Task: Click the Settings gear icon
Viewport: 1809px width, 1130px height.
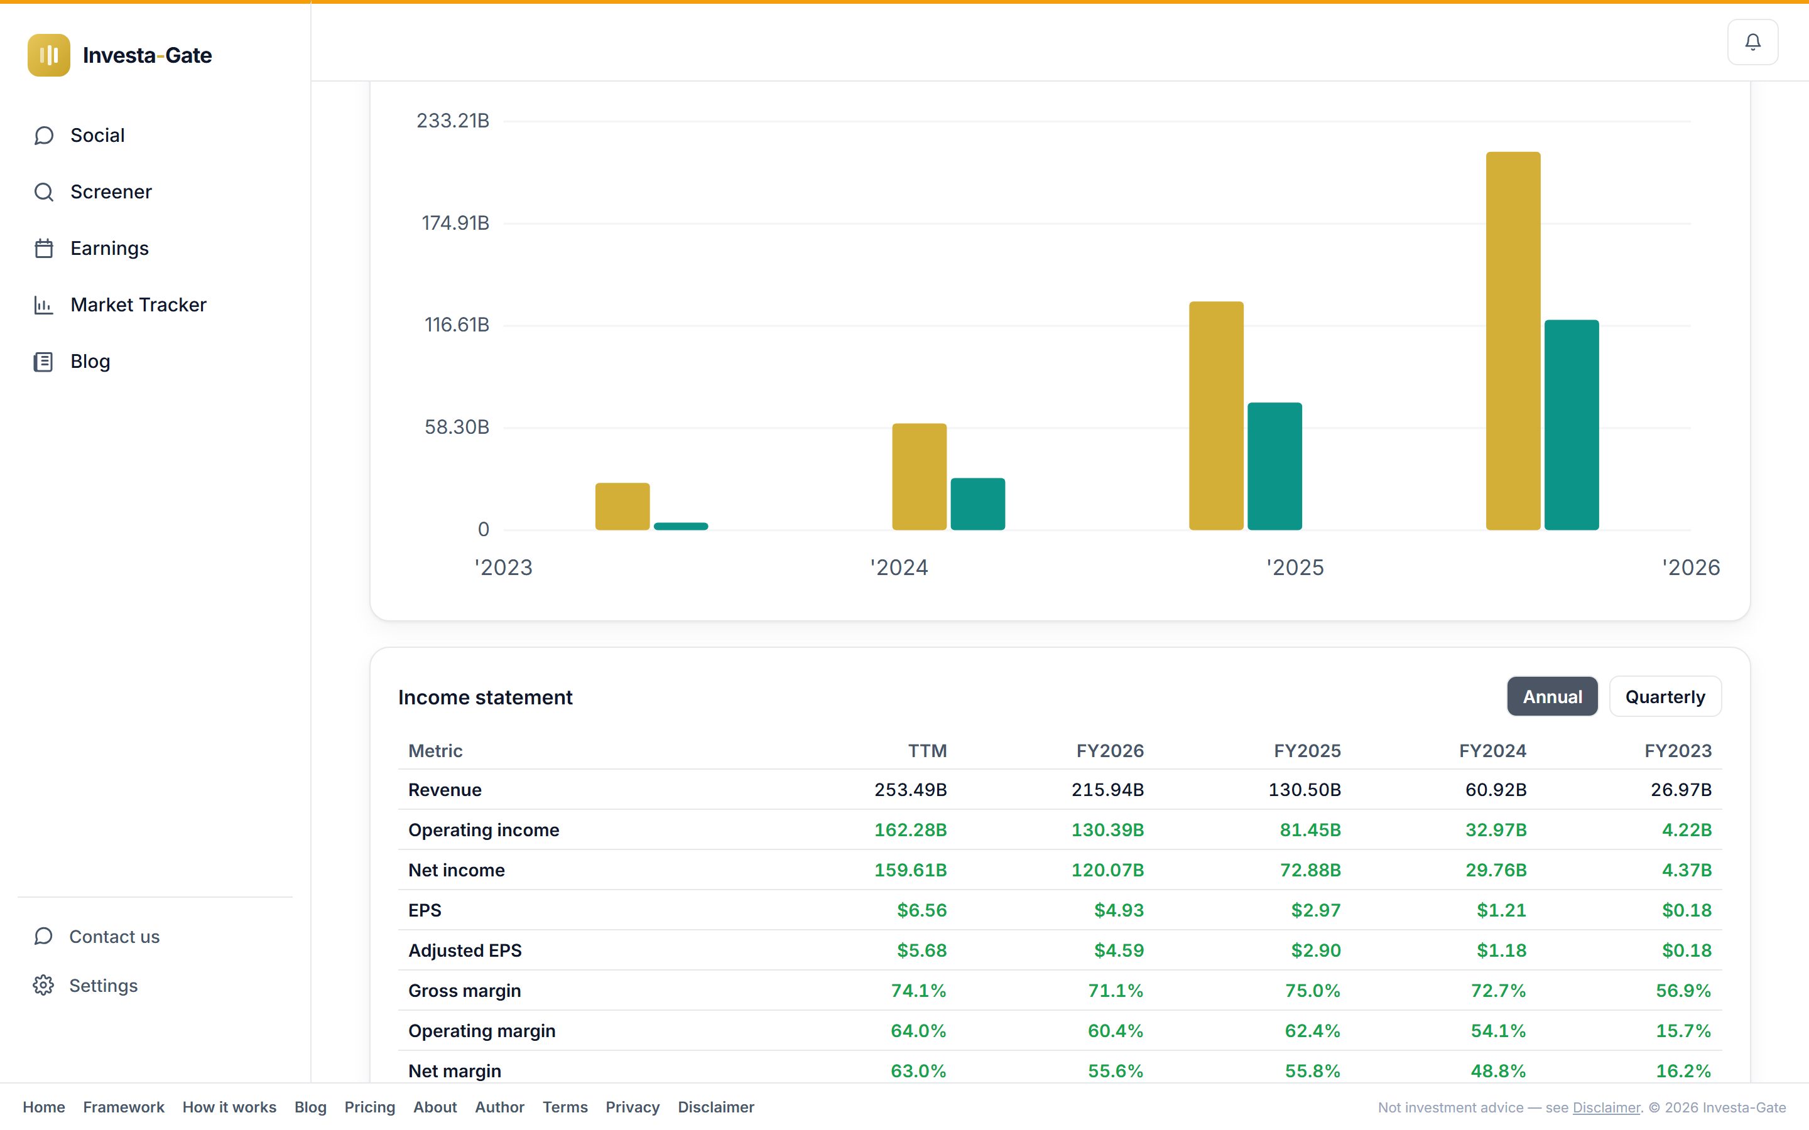Action: (x=43, y=985)
